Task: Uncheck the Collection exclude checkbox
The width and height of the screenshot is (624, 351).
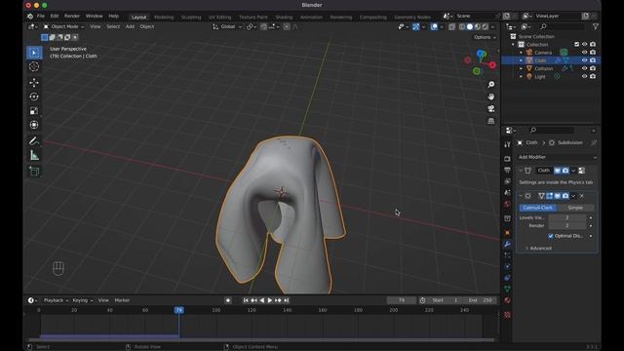Action: (576, 45)
